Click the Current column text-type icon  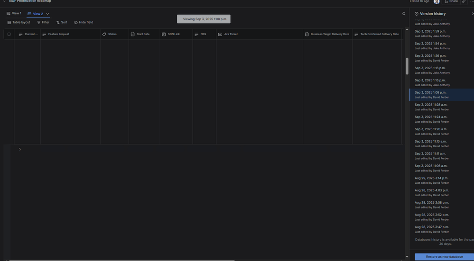pyautogui.click(x=20, y=34)
